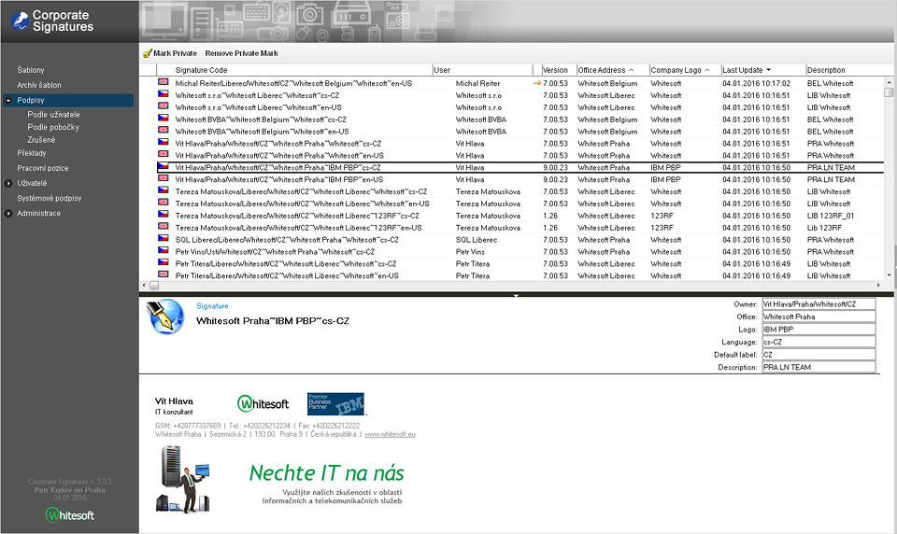Sort by Office Address column header

(602, 70)
